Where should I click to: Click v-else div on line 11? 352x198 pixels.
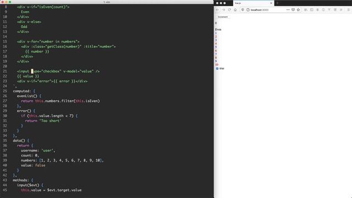pyautogui.click(x=29, y=22)
